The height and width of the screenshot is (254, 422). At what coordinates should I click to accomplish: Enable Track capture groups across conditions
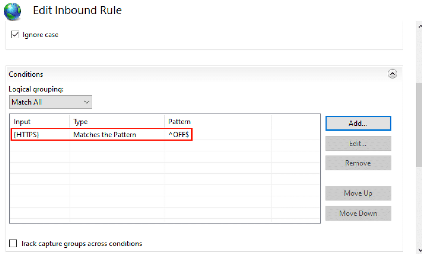[x=13, y=244]
